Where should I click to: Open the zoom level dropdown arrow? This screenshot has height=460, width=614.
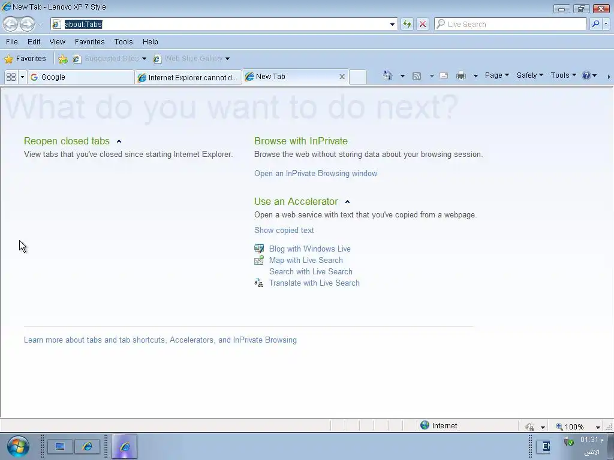[598, 427]
